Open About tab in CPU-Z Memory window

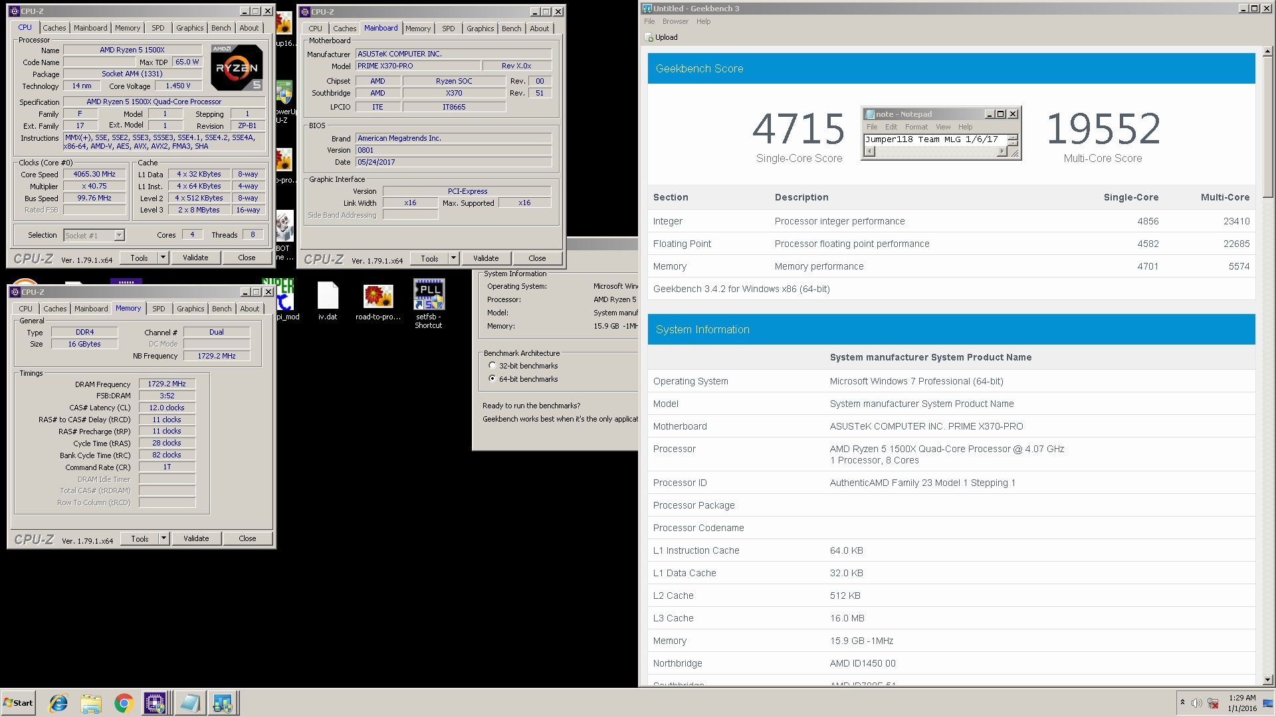[x=250, y=309]
